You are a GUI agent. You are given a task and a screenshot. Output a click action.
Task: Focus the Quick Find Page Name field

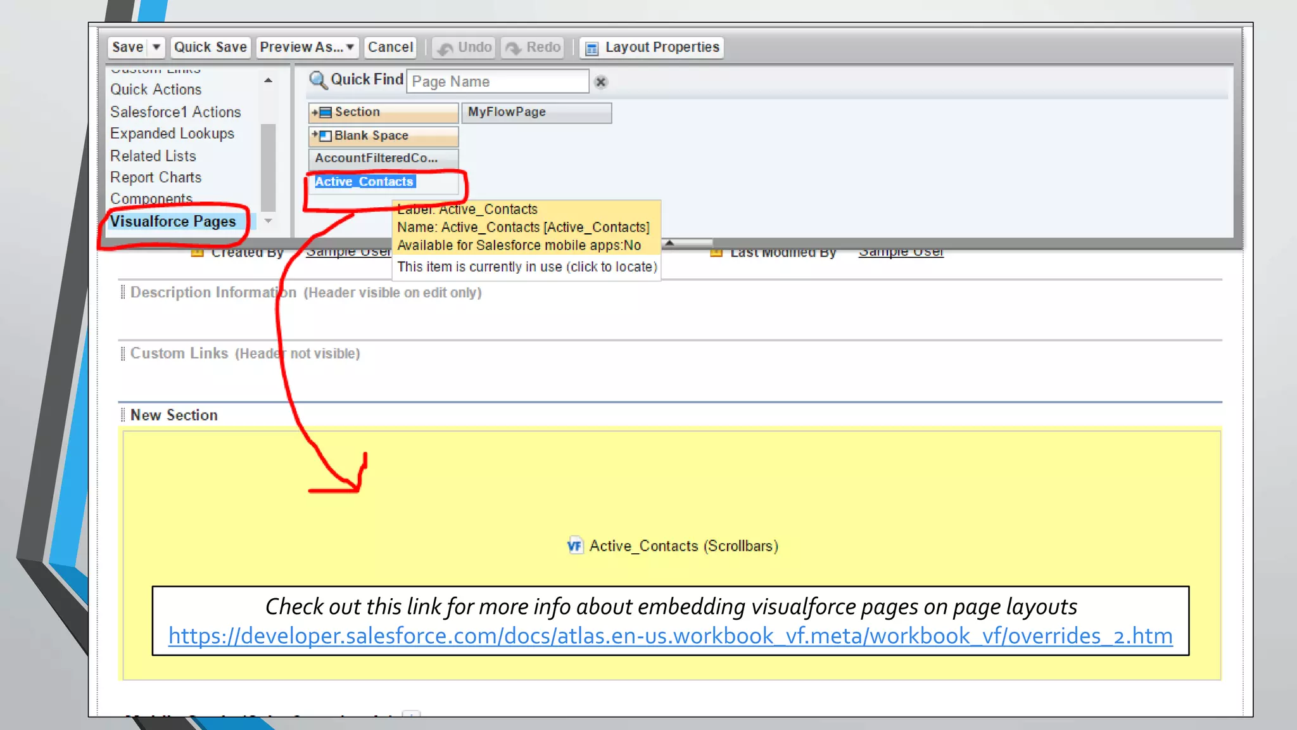[498, 82]
